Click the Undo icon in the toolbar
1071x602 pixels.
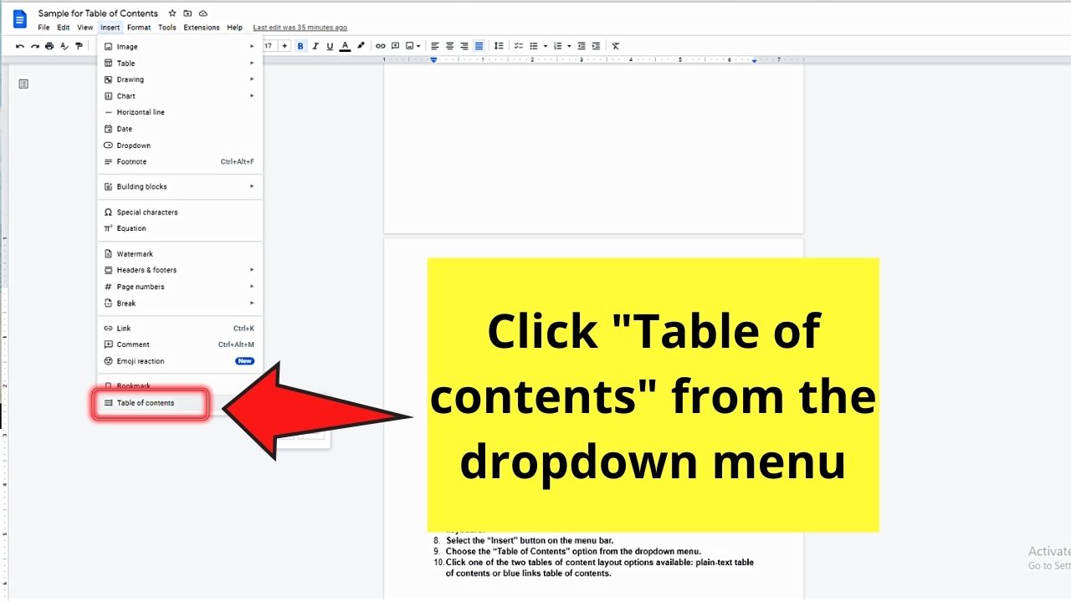click(20, 45)
